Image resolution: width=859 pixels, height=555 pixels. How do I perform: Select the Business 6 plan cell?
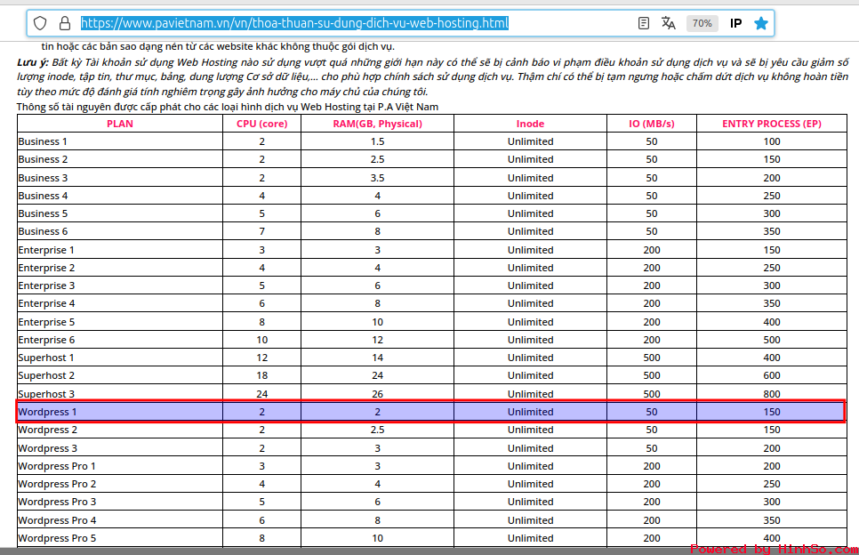click(x=120, y=231)
